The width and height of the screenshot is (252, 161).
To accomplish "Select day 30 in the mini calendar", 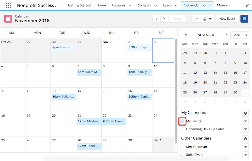I will pyautogui.click(x=235, y=92).
